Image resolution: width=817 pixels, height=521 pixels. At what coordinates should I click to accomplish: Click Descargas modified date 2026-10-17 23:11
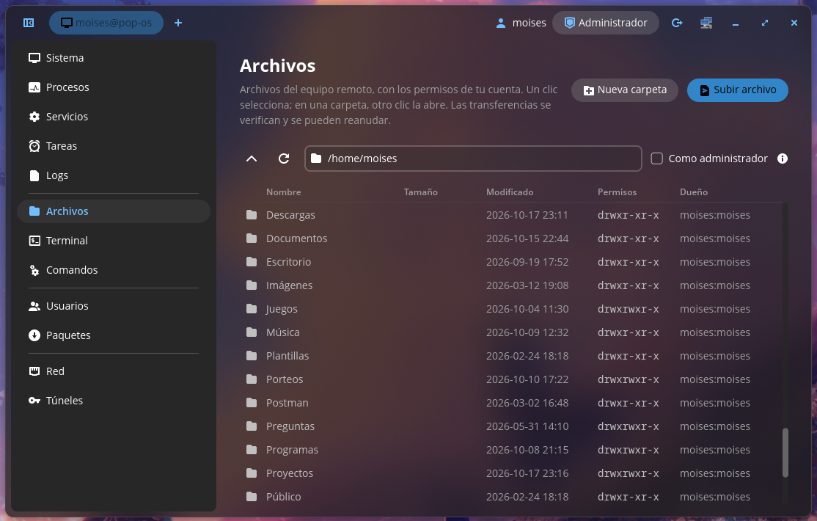point(527,215)
